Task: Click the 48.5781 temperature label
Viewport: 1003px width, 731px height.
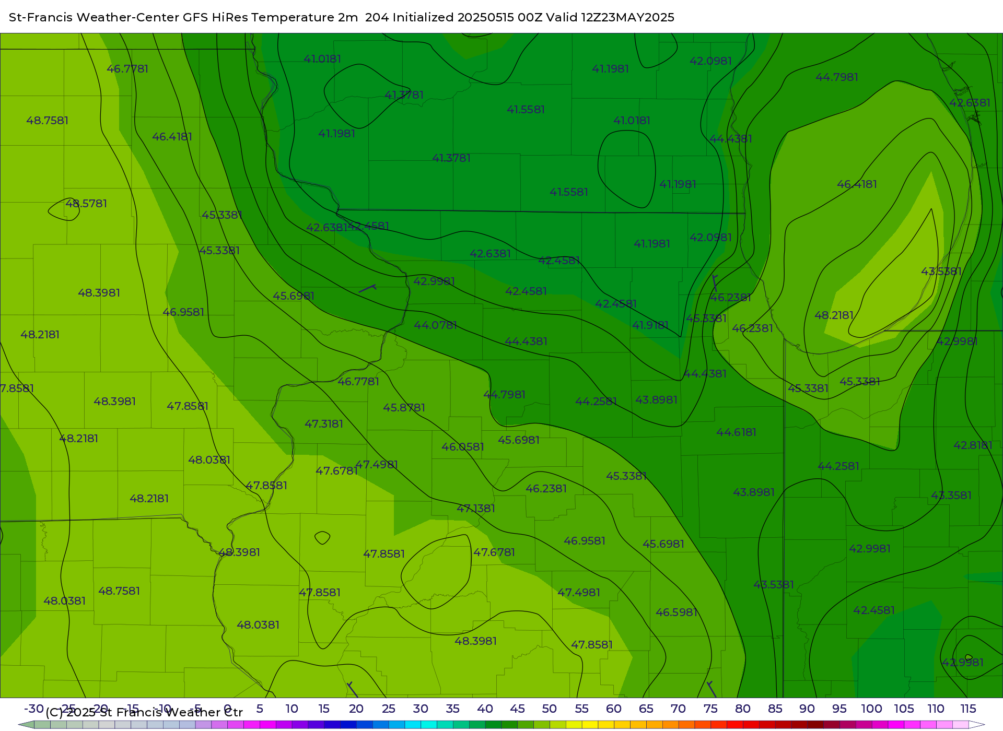Action: click(86, 204)
